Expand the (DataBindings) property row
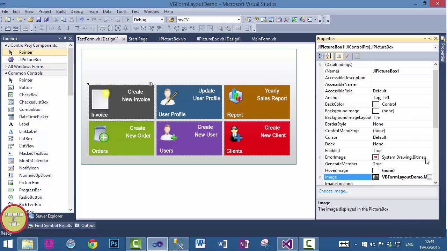The width and height of the screenshot is (447, 251). point(320,64)
